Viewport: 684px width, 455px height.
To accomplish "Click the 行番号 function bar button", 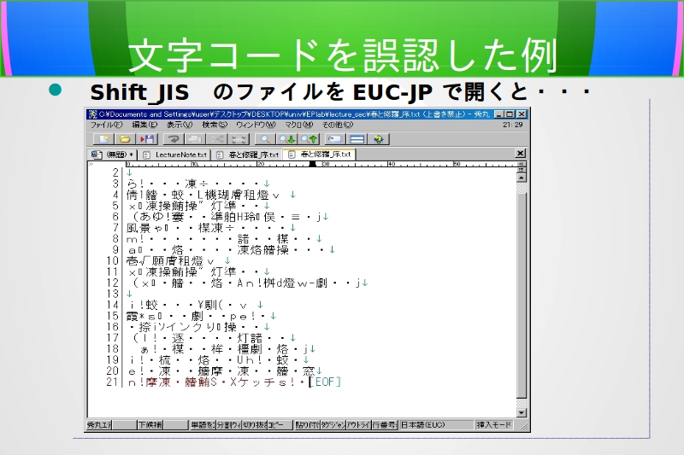I will [x=386, y=424].
